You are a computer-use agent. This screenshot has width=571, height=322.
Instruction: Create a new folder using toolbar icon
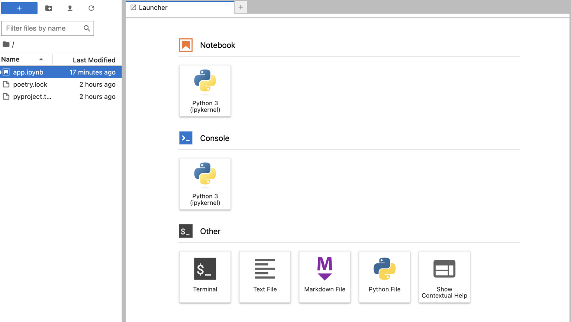click(x=49, y=8)
